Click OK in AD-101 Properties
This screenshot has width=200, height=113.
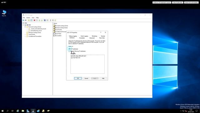click(x=78, y=78)
